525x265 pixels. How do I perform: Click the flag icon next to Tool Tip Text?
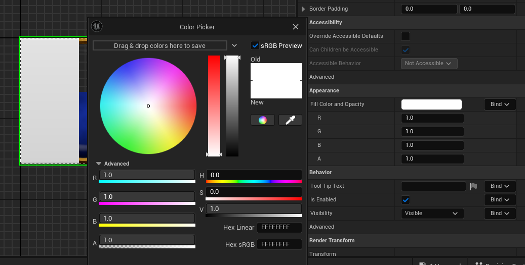pos(473,186)
